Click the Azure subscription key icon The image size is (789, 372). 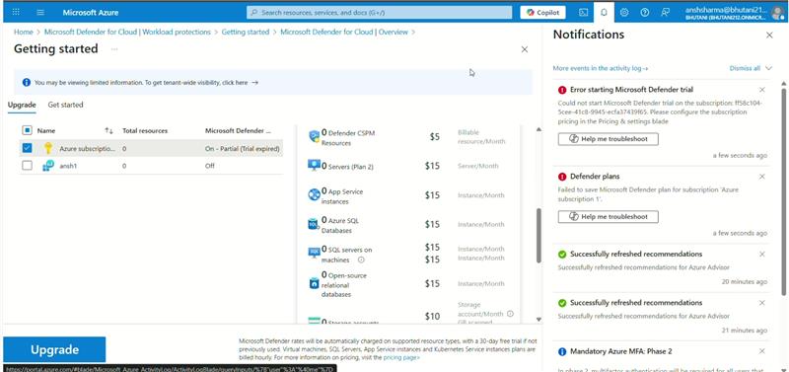(48, 148)
